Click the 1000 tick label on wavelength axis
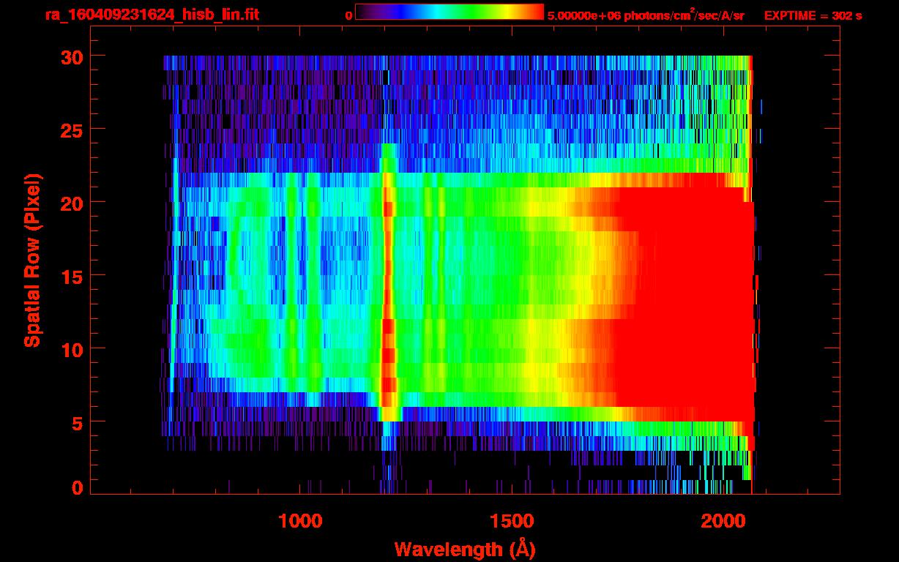The width and height of the screenshot is (899, 562). (x=300, y=520)
